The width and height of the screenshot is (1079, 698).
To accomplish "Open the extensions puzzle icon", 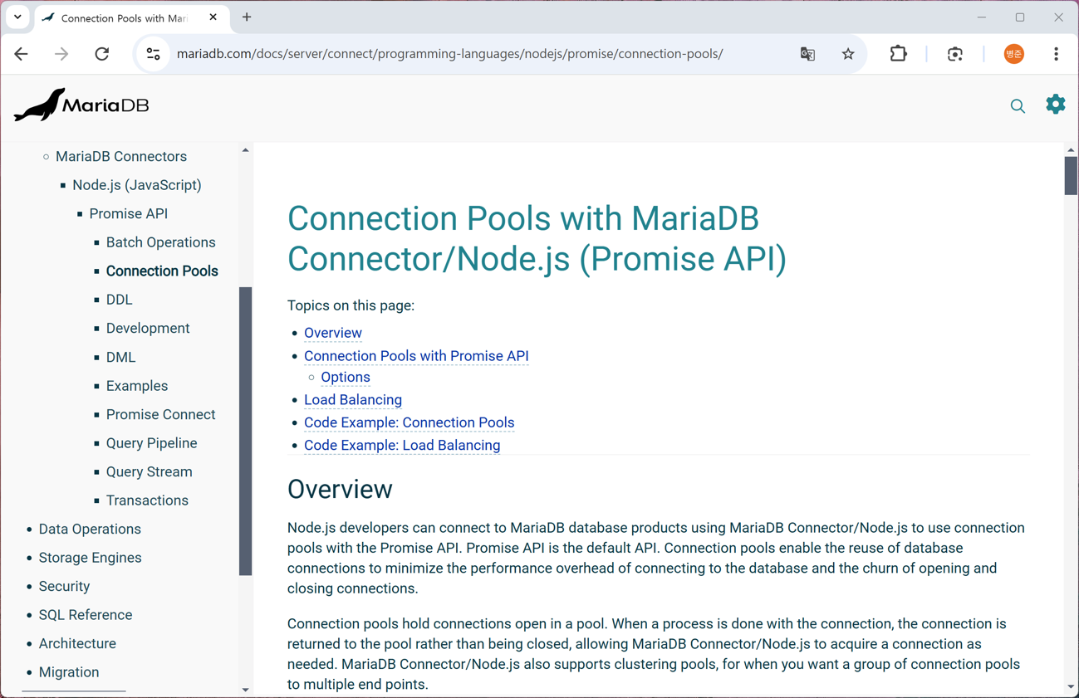I will point(899,54).
